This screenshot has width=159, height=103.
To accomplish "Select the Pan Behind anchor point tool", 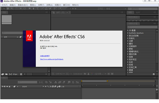I will click(x=25, y=9).
